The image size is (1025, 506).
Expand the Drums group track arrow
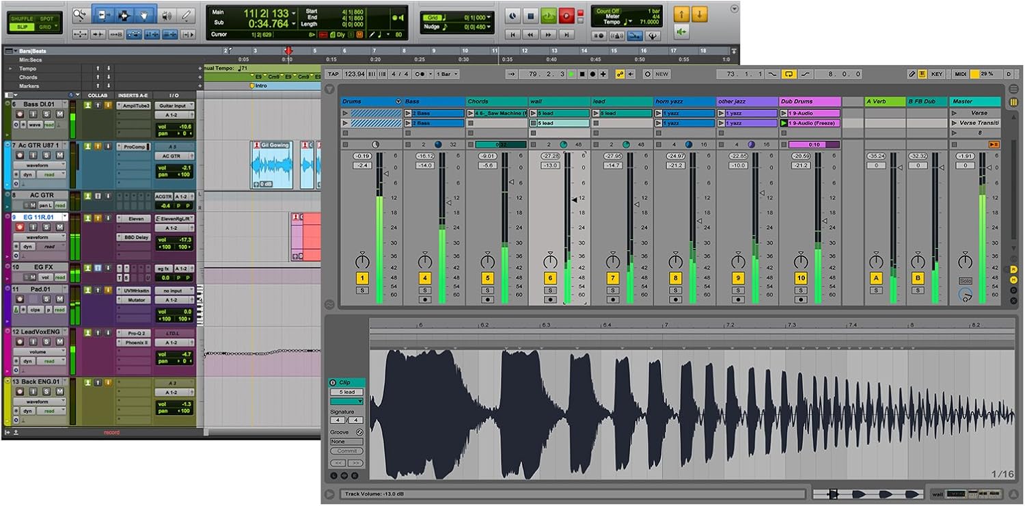398,102
